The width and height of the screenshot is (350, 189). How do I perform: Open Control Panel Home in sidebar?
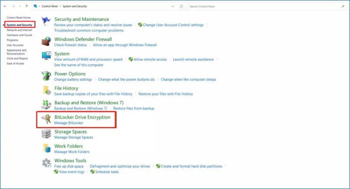pos(18,17)
